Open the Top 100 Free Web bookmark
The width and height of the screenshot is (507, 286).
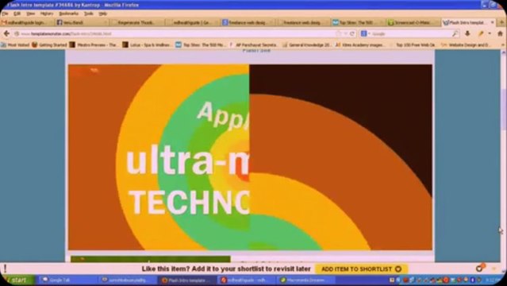tap(413, 44)
